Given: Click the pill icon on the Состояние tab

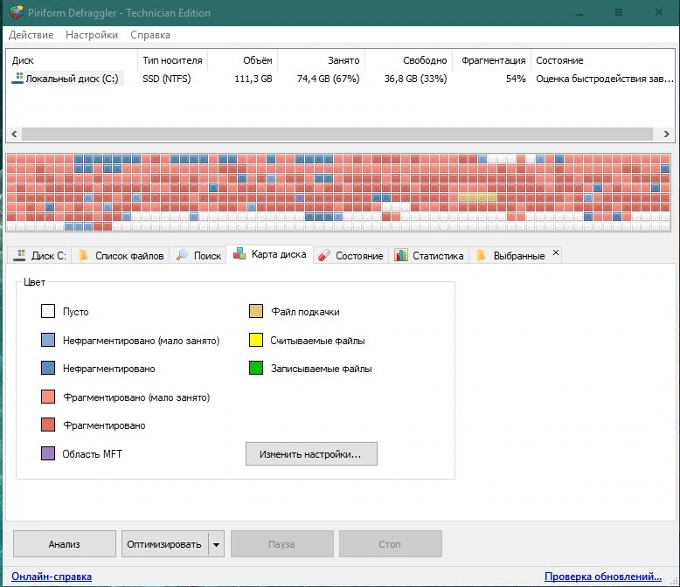Looking at the screenshot, I should 324,255.
